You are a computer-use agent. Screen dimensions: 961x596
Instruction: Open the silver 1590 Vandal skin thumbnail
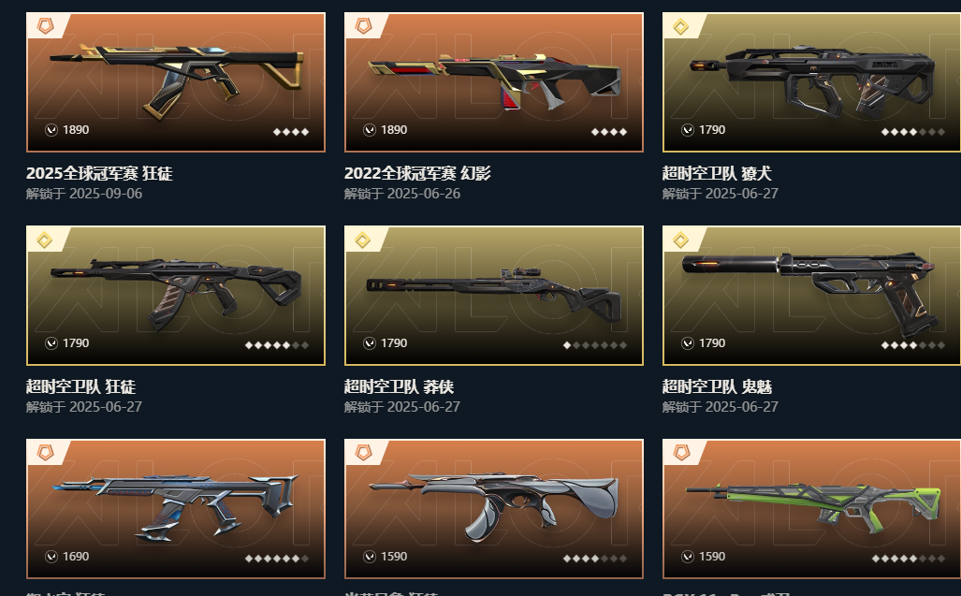coord(494,508)
